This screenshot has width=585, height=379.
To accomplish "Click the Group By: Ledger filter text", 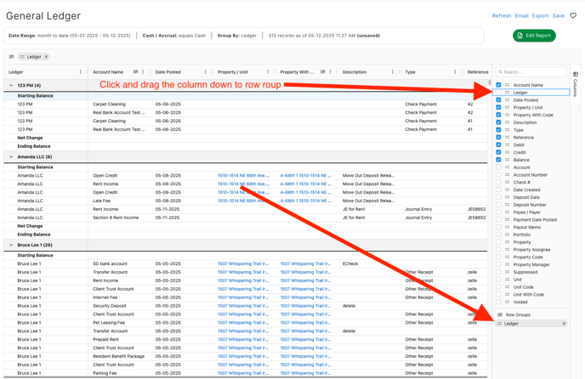I will (237, 36).
